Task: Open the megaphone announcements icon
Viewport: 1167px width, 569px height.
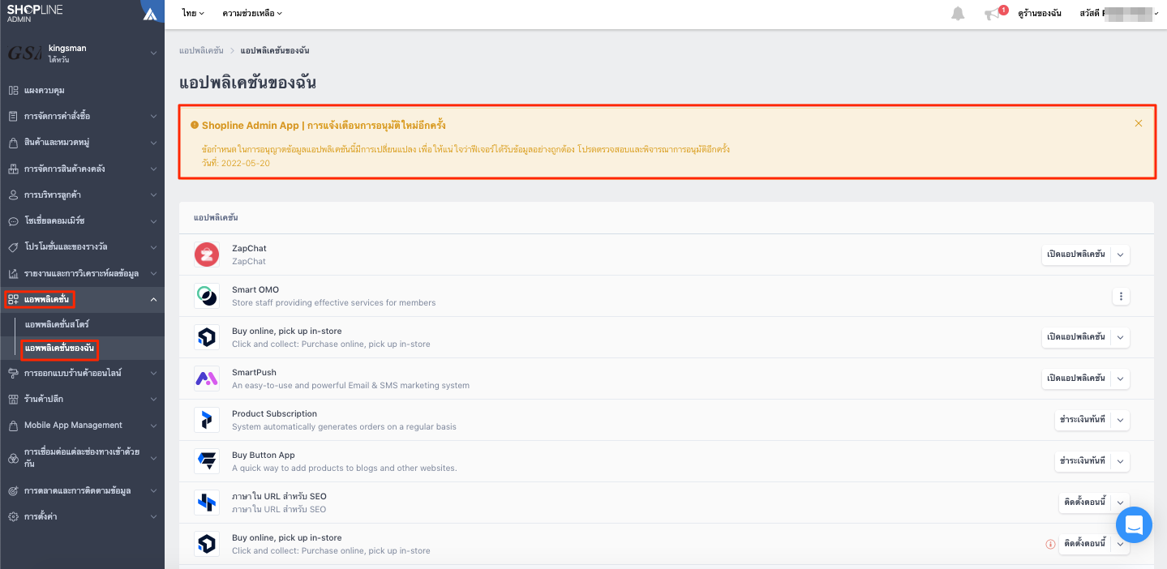Action: point(992,14)
